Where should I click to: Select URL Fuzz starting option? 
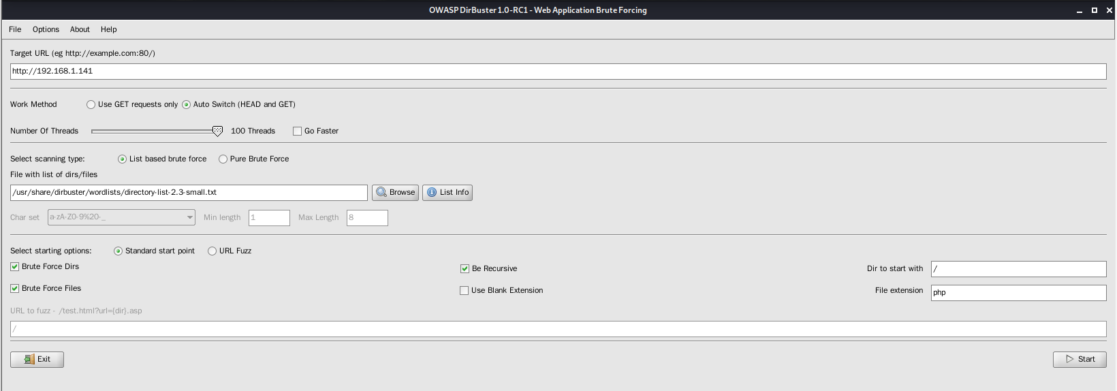tap(212, 251)
